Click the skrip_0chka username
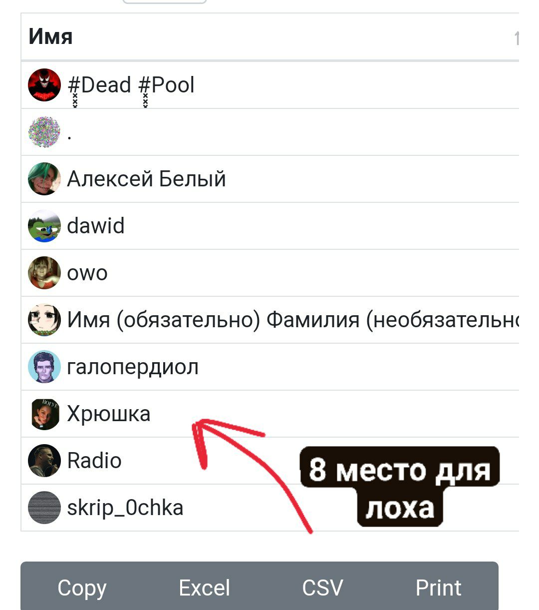This screenshot has height=610, width=539. pyautogui.click(x=125, y=508)
